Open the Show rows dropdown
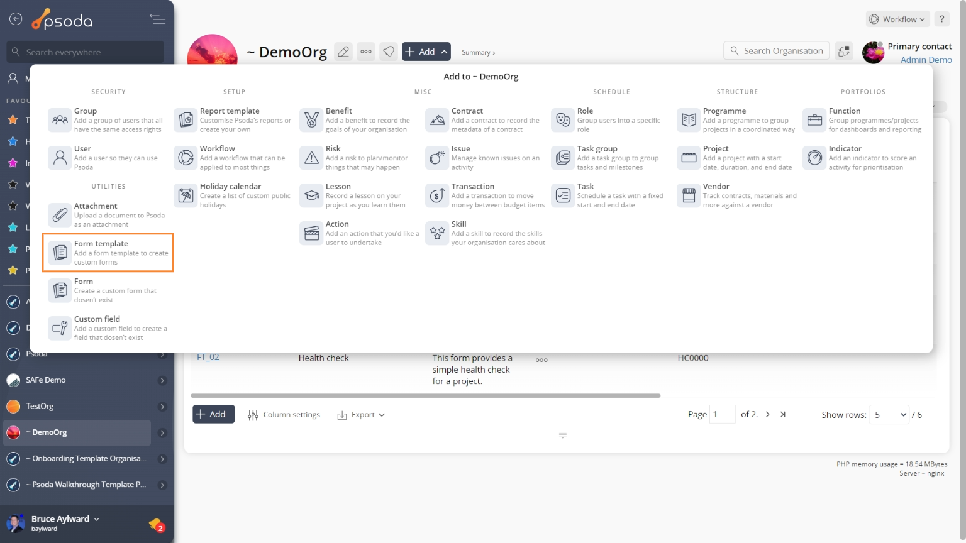Viewport: 966px width, 543px height. (x=889, y=415)
